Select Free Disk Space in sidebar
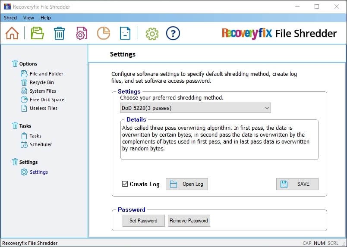This screenshot has width=347, height=247. coord(47,100)
